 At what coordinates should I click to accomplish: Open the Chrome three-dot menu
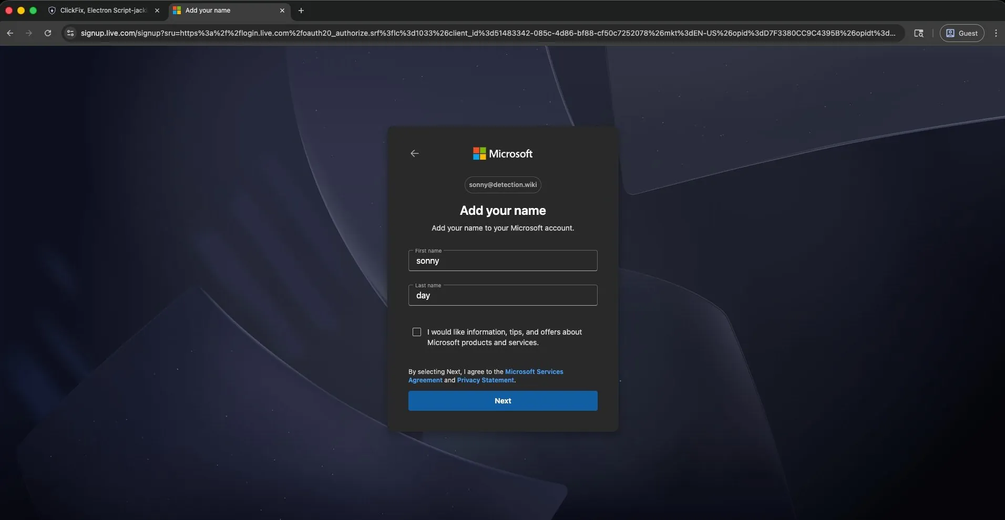point(996,33)
